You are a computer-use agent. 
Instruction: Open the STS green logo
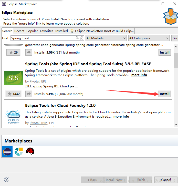pos(13,78)
